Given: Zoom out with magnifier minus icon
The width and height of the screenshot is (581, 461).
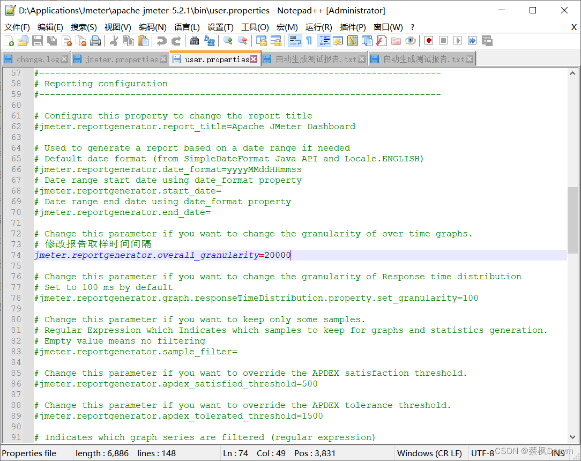Looking at the screenshot, I should [x=242, y=41].
